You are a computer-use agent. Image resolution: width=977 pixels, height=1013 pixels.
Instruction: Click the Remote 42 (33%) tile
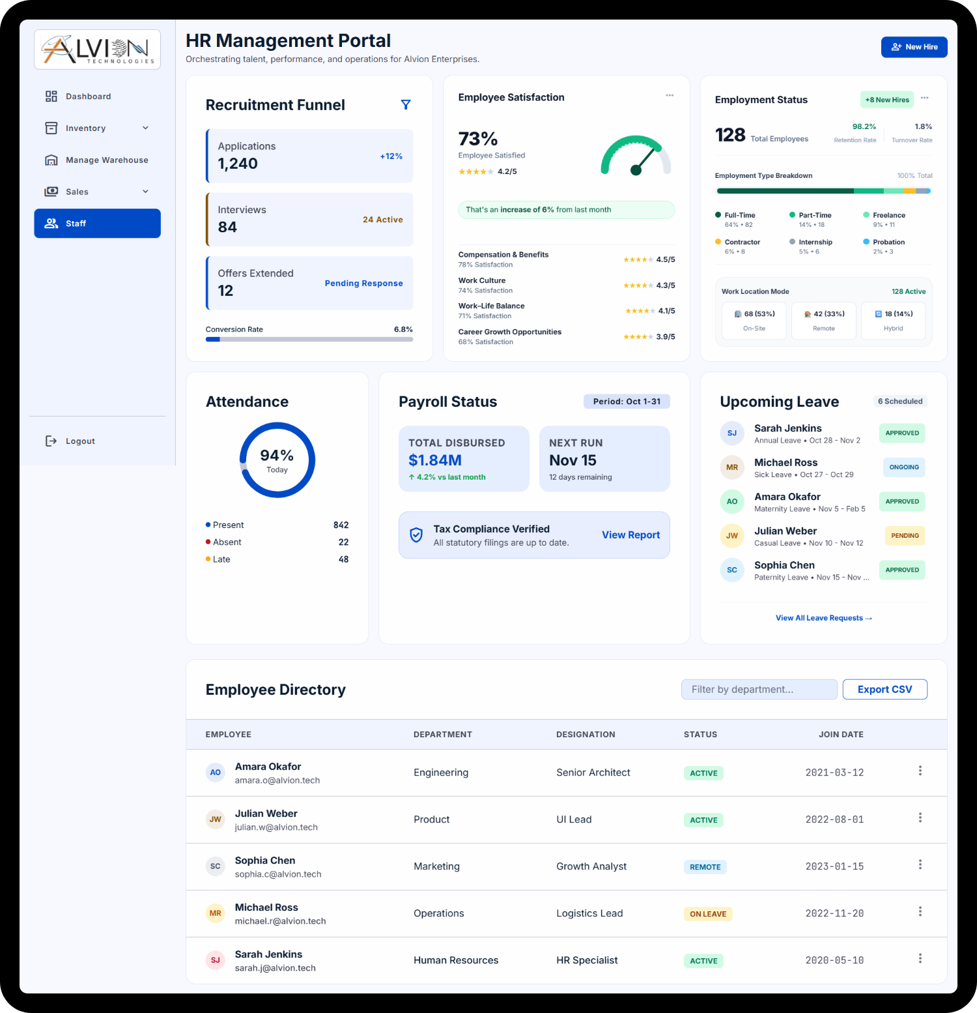(x=823, y=321)
